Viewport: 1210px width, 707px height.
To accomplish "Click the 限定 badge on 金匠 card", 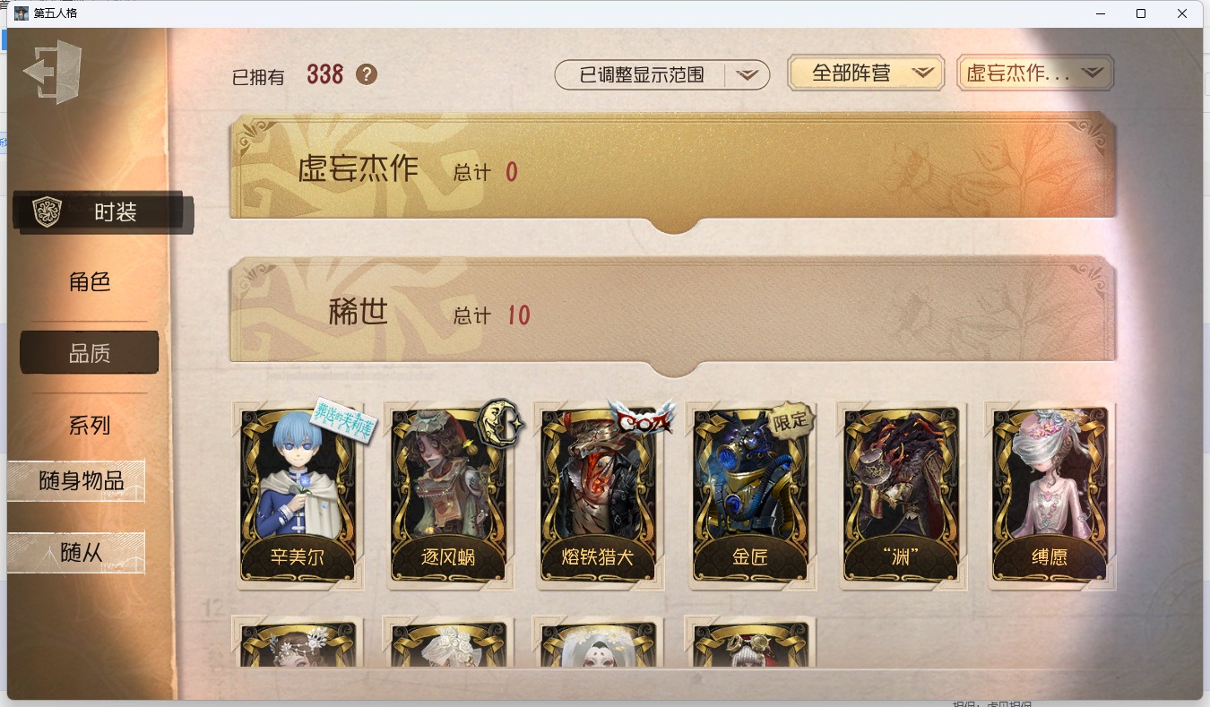I will pyautogui.click(x=790, y=420).
